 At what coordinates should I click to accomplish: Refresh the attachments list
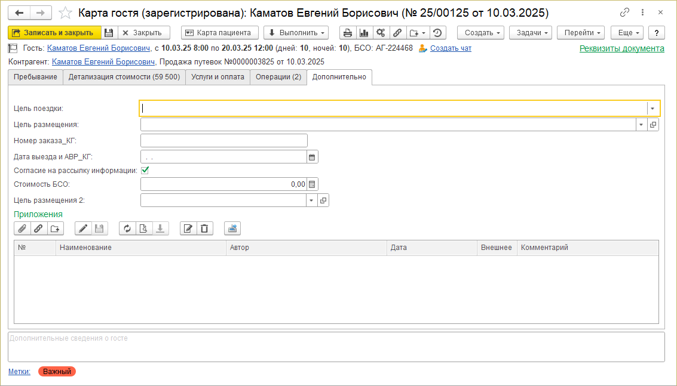[127, 228]
